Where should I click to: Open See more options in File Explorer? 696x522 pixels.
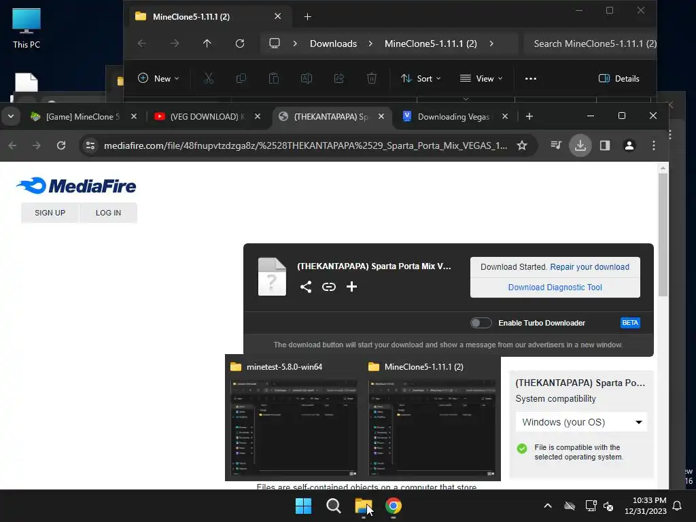530,79
